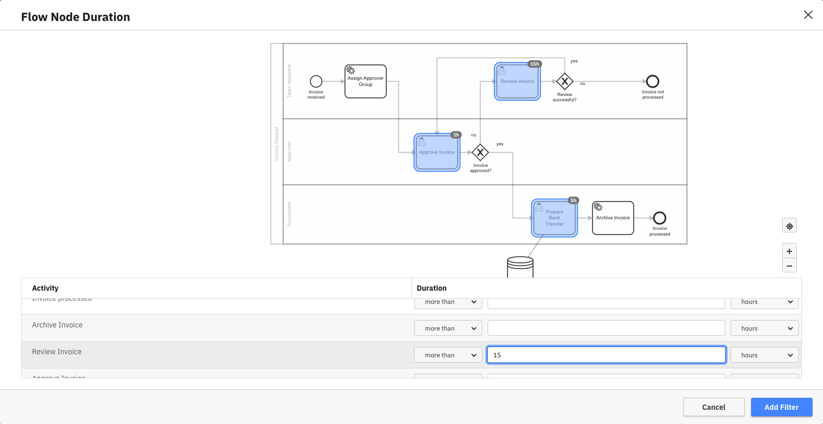Click the data store cylinder symbol
Viewport: 823px width, 424px height.
[x=520, y=267]
